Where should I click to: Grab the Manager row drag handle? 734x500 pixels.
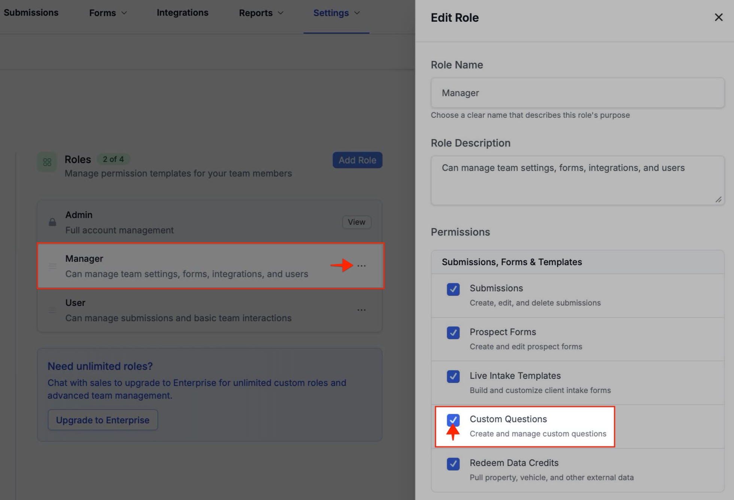pos(52,266)
